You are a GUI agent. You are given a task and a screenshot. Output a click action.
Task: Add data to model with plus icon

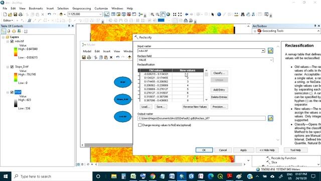tap(129, 57)
